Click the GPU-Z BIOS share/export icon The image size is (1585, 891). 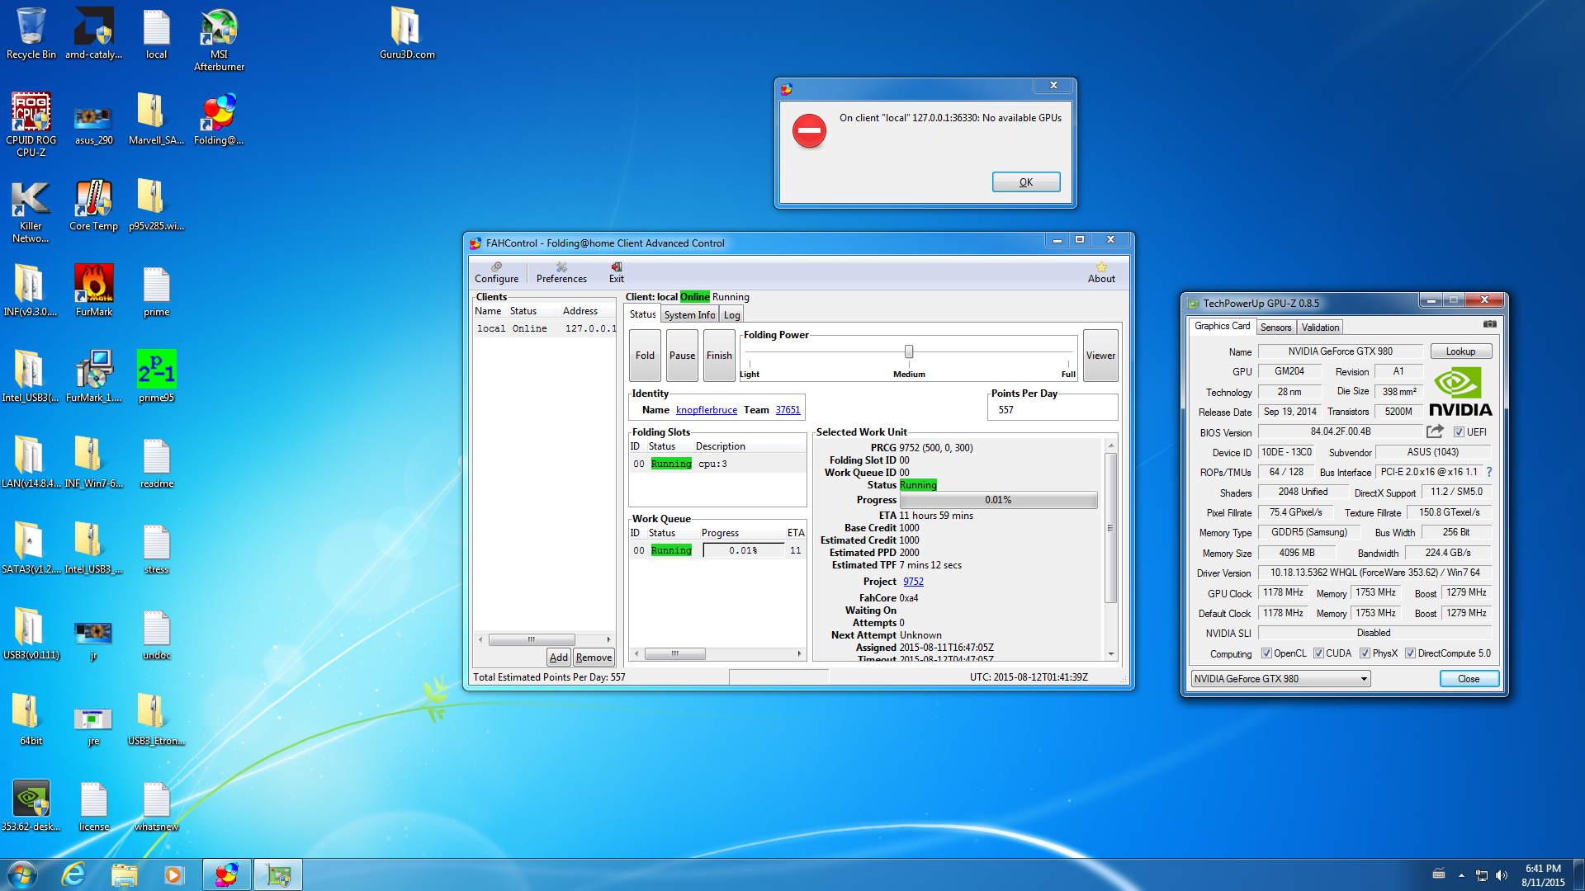tap(1435, 431)
